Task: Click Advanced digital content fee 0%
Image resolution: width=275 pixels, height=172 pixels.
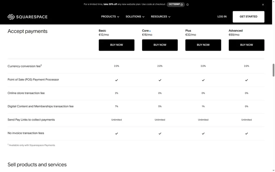Action: (247, 106)
